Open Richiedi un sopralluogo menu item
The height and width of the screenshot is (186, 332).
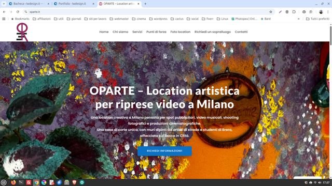click(x=213, y=32)
